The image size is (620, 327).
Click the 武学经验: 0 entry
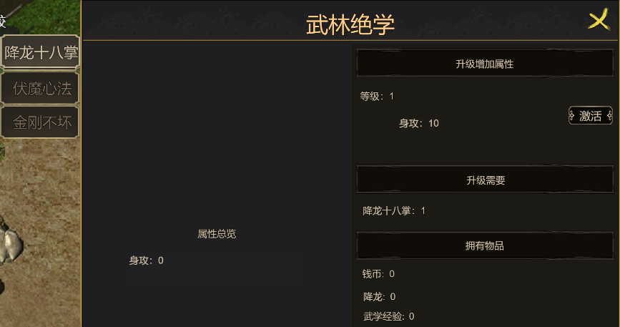388,316
